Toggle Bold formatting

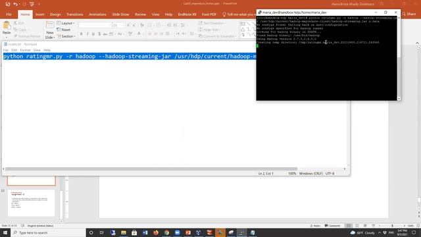coord(82,34)
